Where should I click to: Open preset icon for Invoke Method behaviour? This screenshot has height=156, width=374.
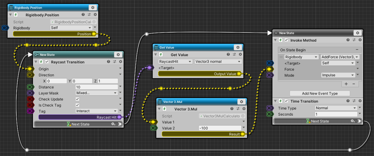coord(354,40)
